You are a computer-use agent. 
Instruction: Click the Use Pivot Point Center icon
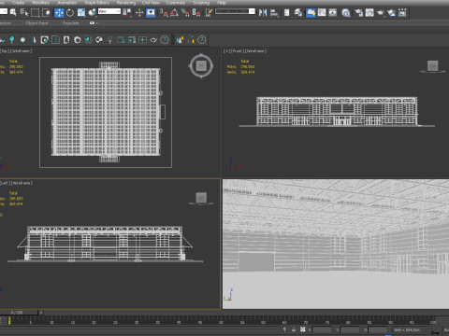click(x=127, y=13)
